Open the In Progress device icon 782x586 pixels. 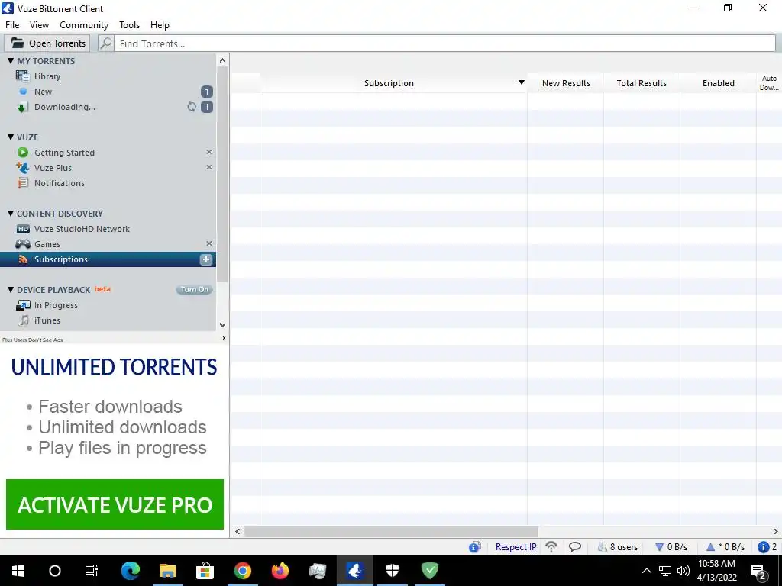23,305
